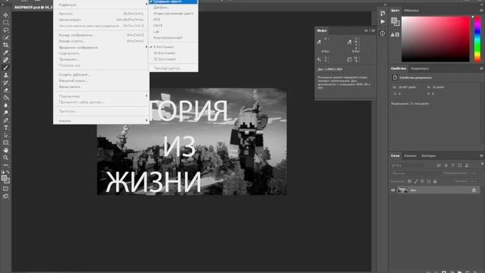Image resolution: width=485 pixels, height=273 pixels.
Task: Select the Horizontal Type tool
Action: coord(5,127)
